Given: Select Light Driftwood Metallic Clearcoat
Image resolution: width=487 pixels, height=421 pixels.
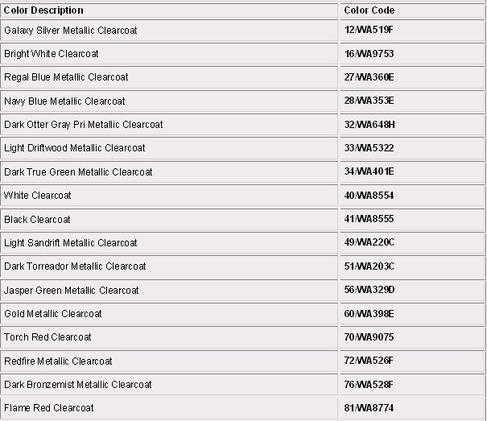Looking at the screenshot, I should 75,148.
